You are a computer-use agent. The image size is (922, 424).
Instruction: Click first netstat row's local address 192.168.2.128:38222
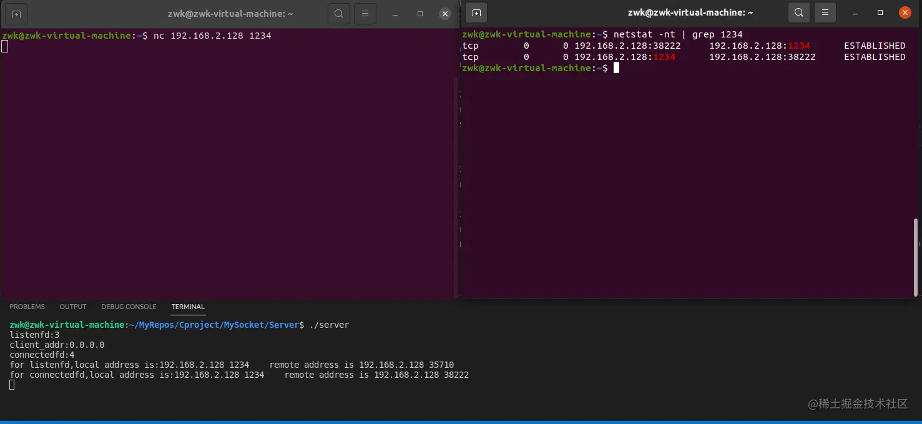pyautogui.click(x=627, y=46)
